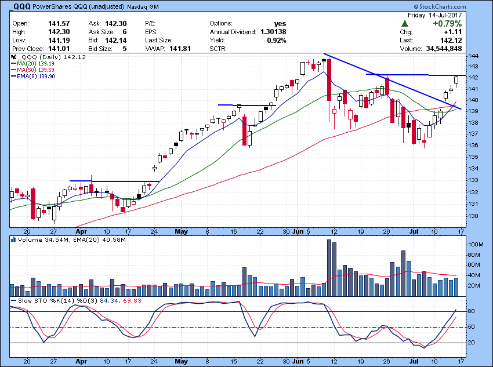Click the Options value 'yes'
The image size is (493, 367).
pyautogui.click(x=280, y=24)
